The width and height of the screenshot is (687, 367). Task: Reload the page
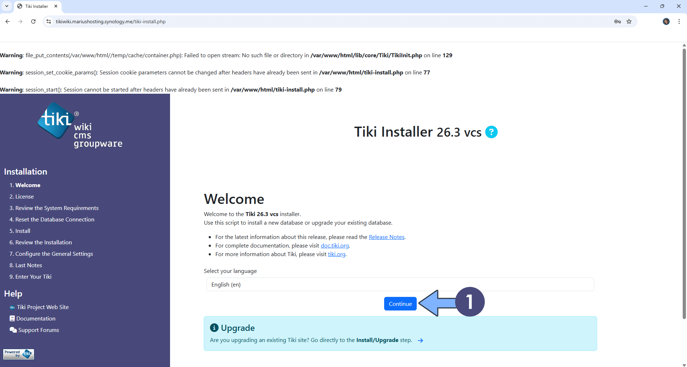click(x=33, y=21)
